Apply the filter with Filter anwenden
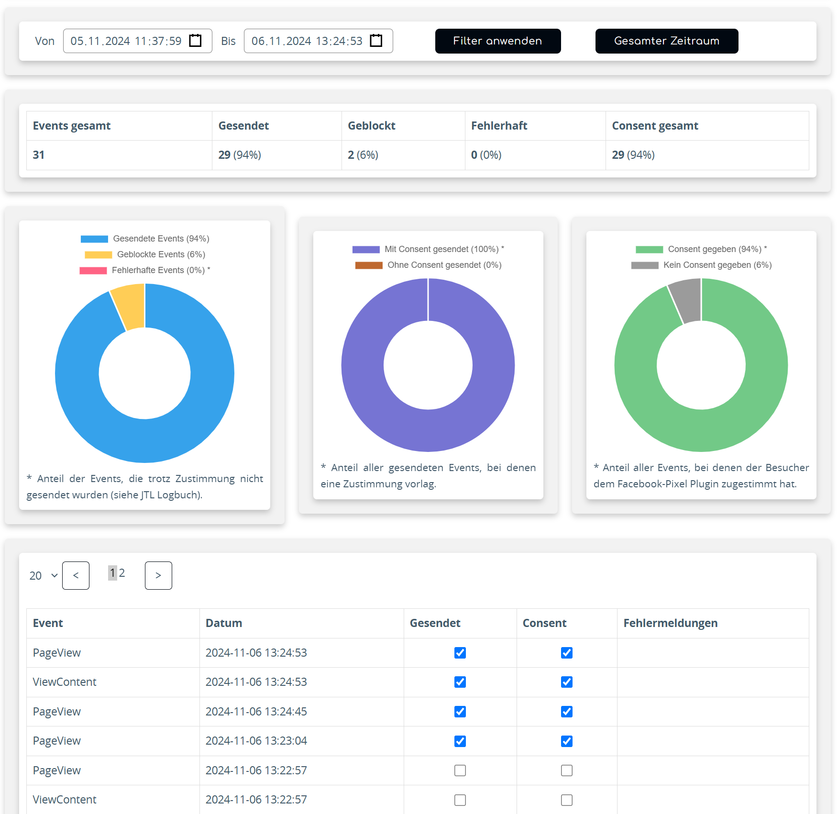 coord(498,41)
